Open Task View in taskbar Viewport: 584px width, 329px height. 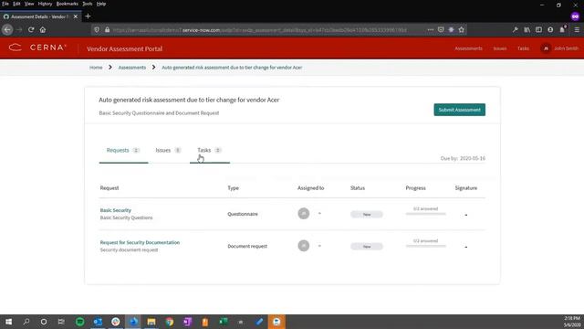click(61, 322)
